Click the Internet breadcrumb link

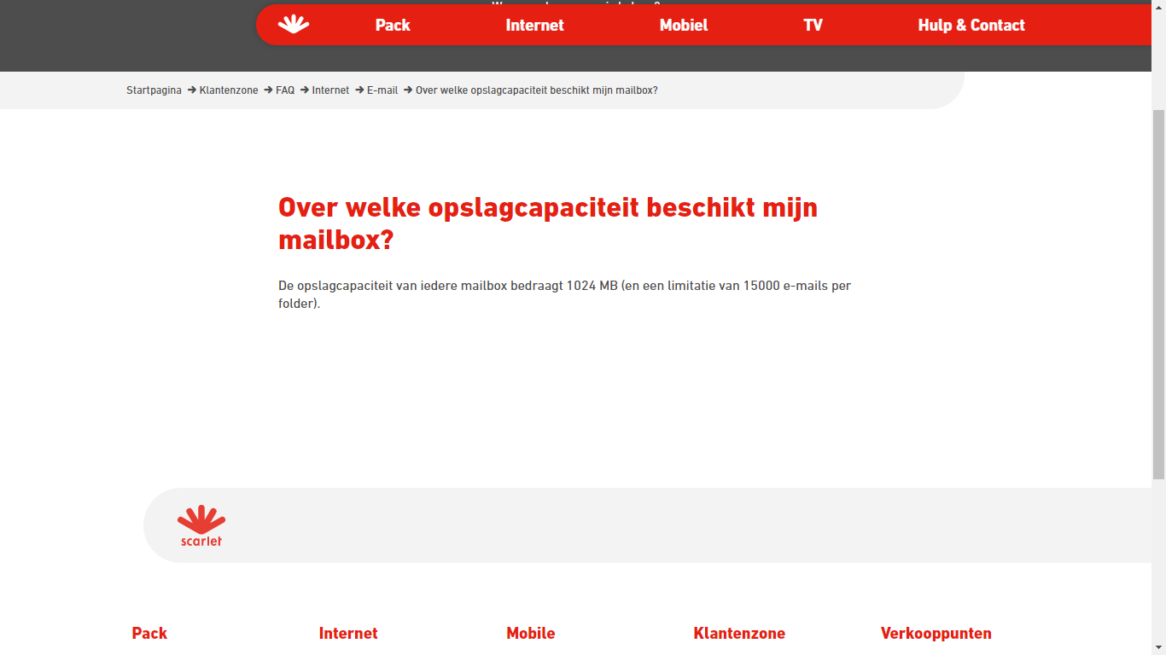click(x=330, y=90)
